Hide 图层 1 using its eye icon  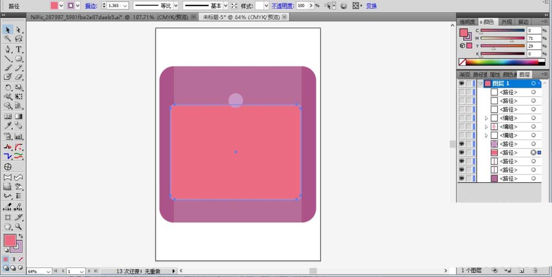tap(461, 83)
